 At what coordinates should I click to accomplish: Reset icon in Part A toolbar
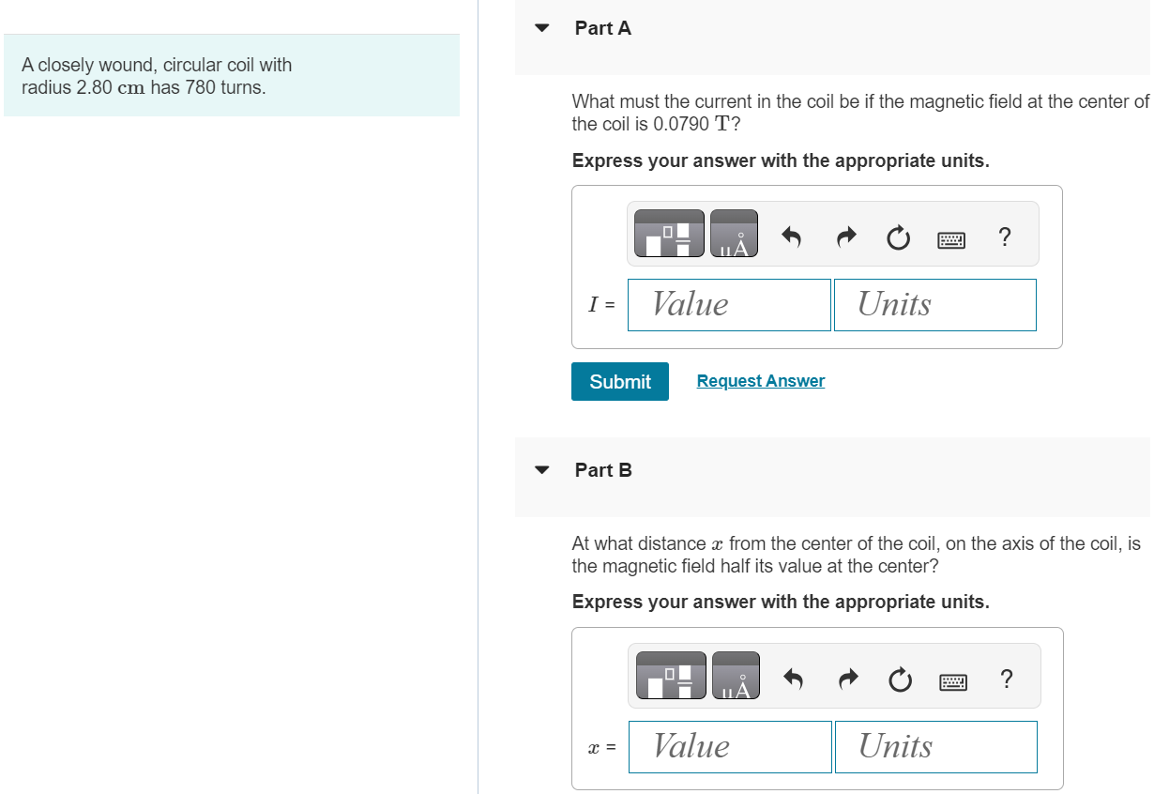pos(898,239)
